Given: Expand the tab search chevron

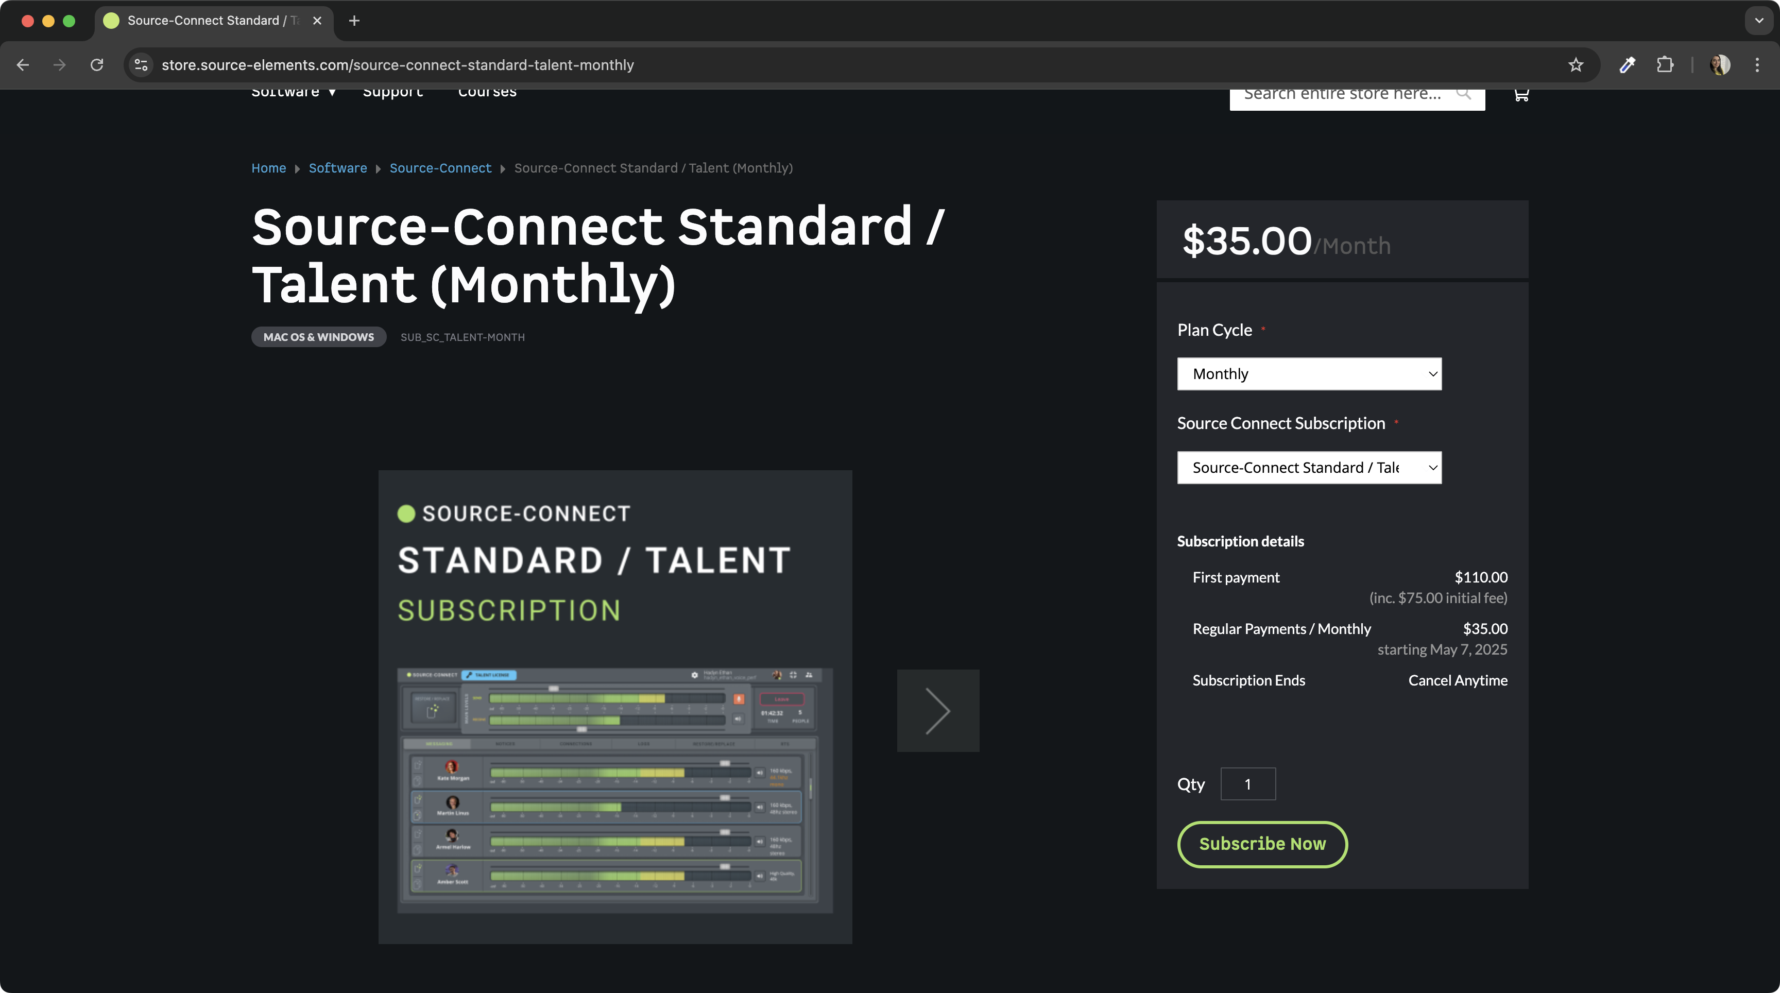Looking at the screenshot, I should [x=1758, y=21].
